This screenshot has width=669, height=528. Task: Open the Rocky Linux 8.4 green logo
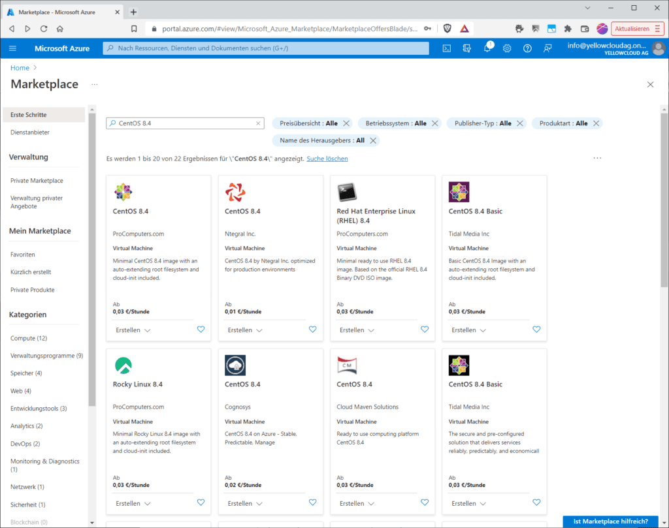click(x=123, y=365)
